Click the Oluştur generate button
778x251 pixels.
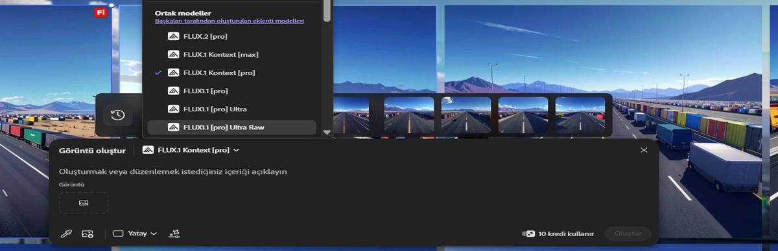click(x=628, y=234)
